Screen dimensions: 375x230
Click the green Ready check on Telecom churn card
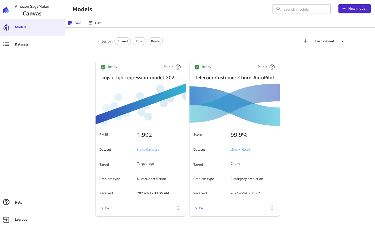click(x=197, y=67)
